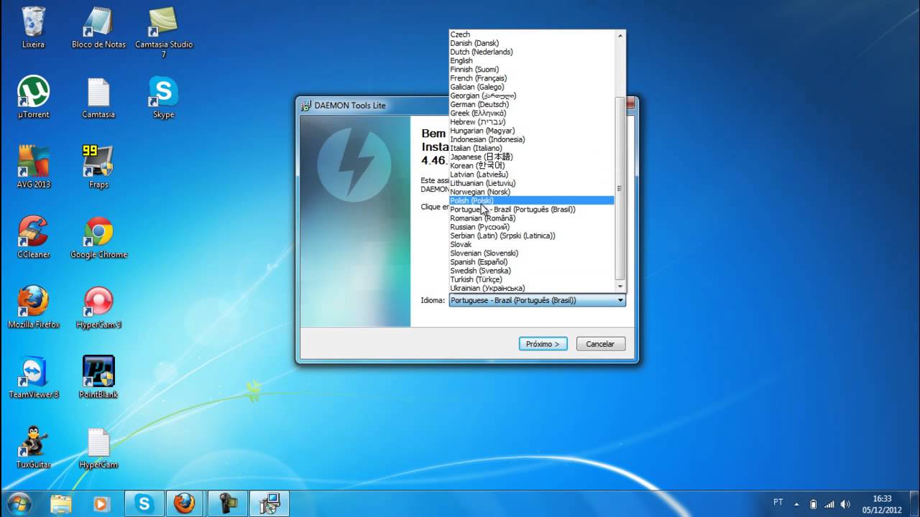Select French (Français) language
920x517 pixels.
click(532, 78)
